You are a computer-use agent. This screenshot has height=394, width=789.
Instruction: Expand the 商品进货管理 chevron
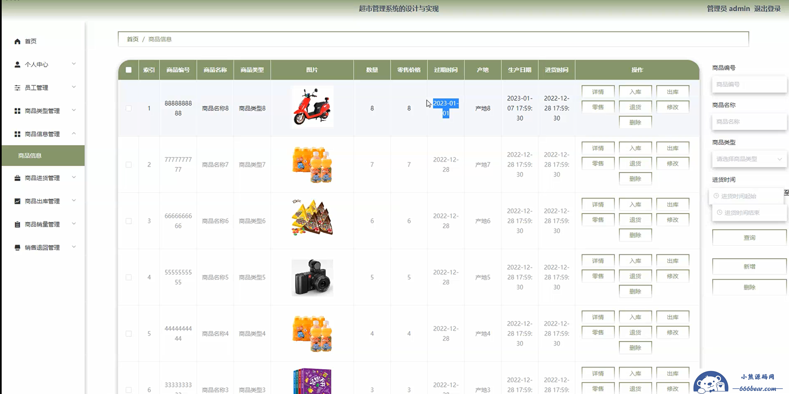pyautogui.click(x=74, y=177)
